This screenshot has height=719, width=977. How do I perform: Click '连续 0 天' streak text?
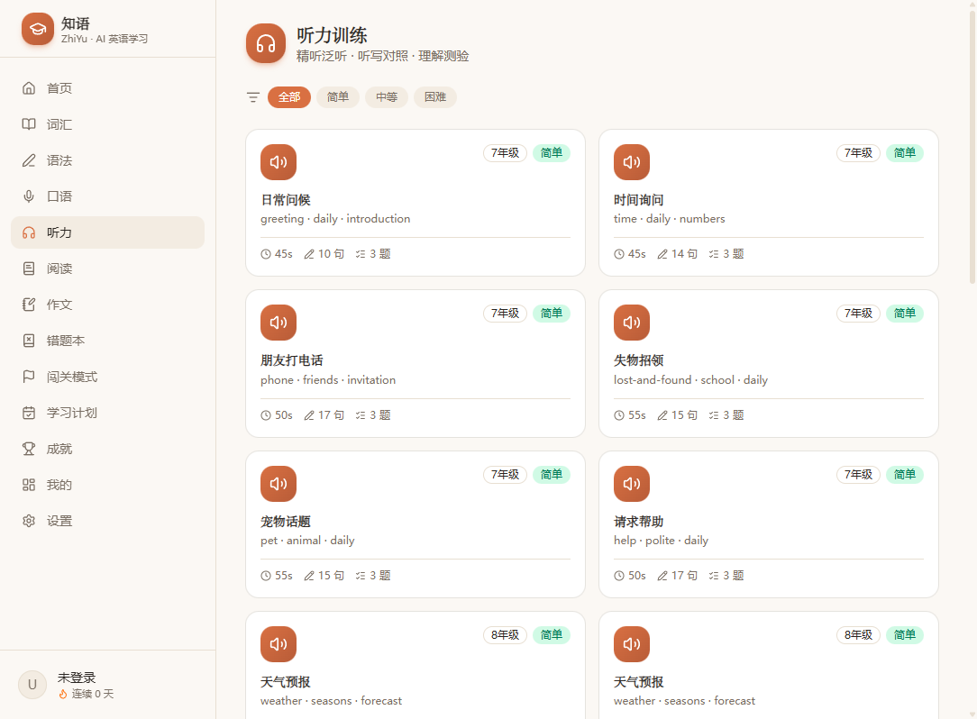(92, 694)
